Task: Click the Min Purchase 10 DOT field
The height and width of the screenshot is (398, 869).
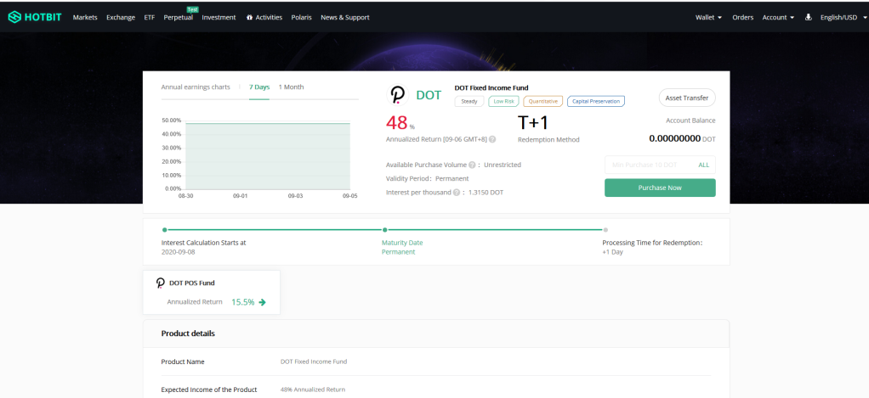Action: (650, 165)
